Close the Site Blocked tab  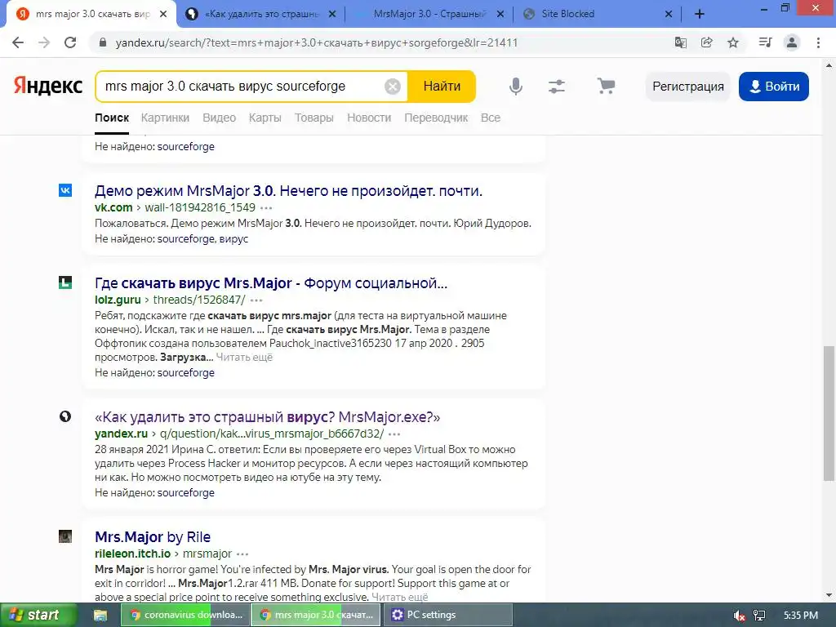[x=669, y=15]
